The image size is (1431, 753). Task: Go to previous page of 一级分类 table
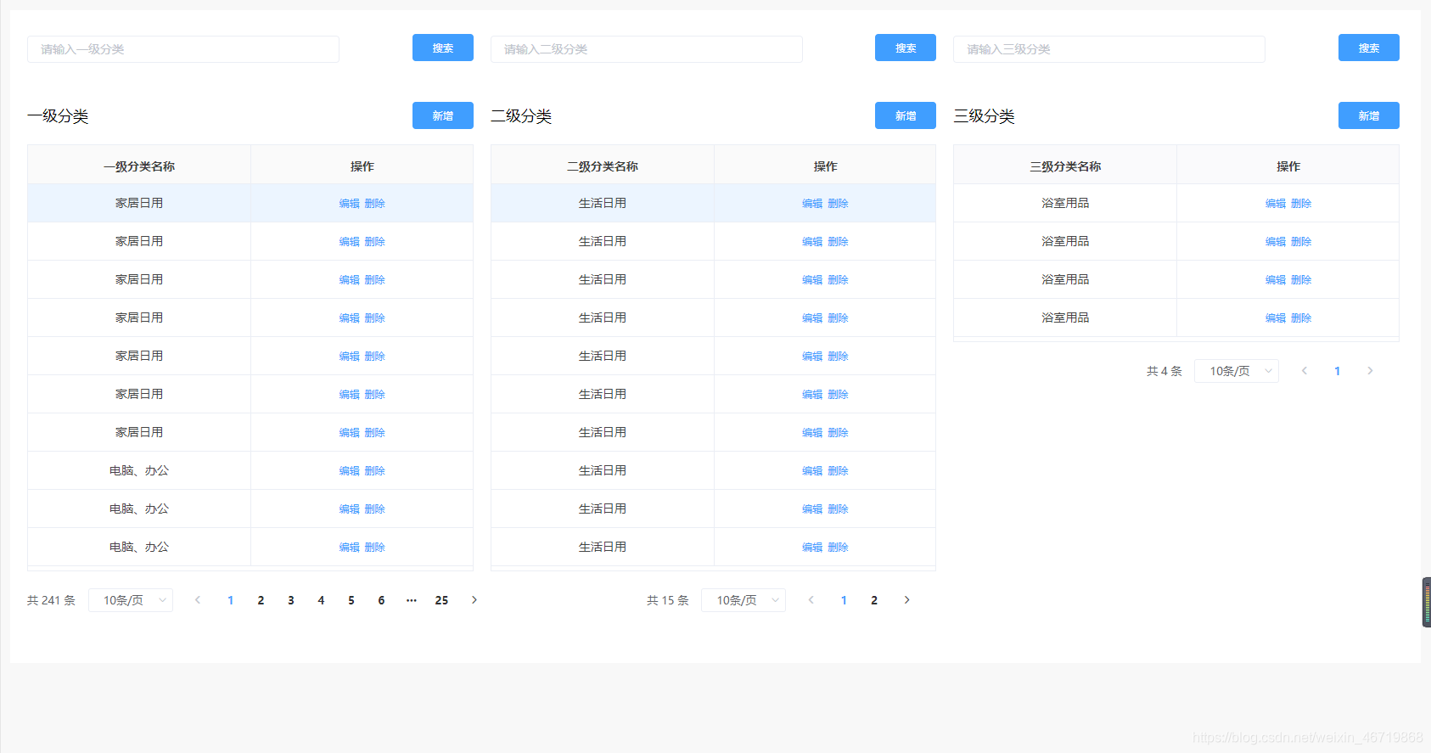[x=198, y=600]
